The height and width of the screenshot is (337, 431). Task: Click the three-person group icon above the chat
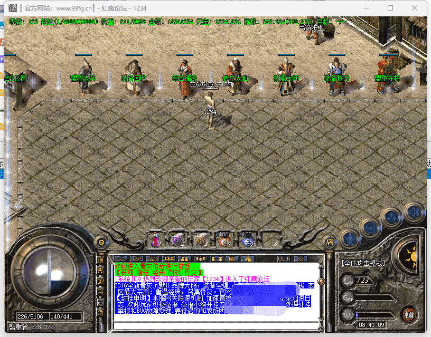168,259
